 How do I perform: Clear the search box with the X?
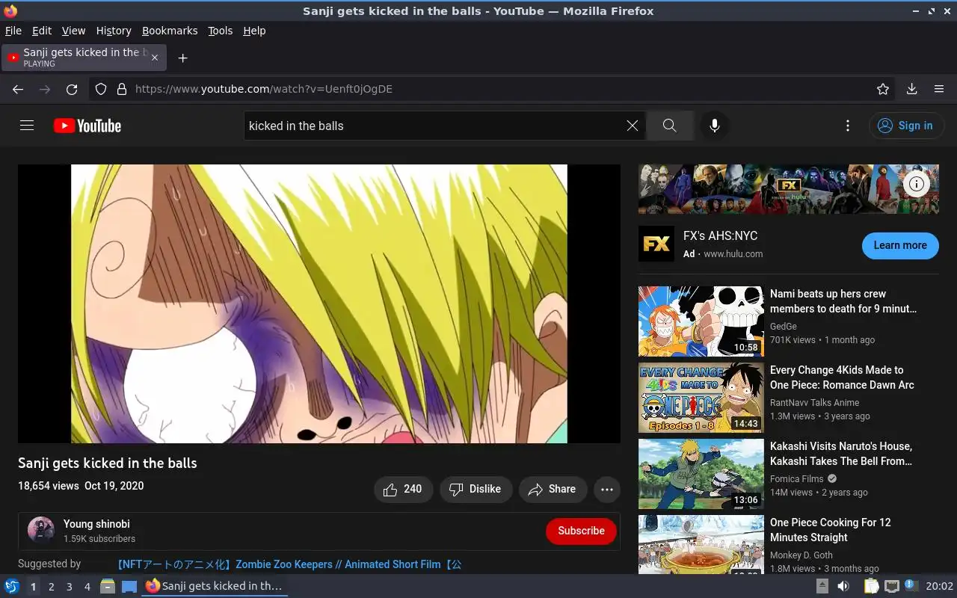[x=633, y=126]
